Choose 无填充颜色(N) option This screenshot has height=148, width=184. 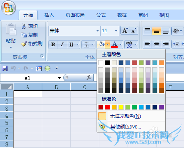pyautogui.click(x=131, y=116)
